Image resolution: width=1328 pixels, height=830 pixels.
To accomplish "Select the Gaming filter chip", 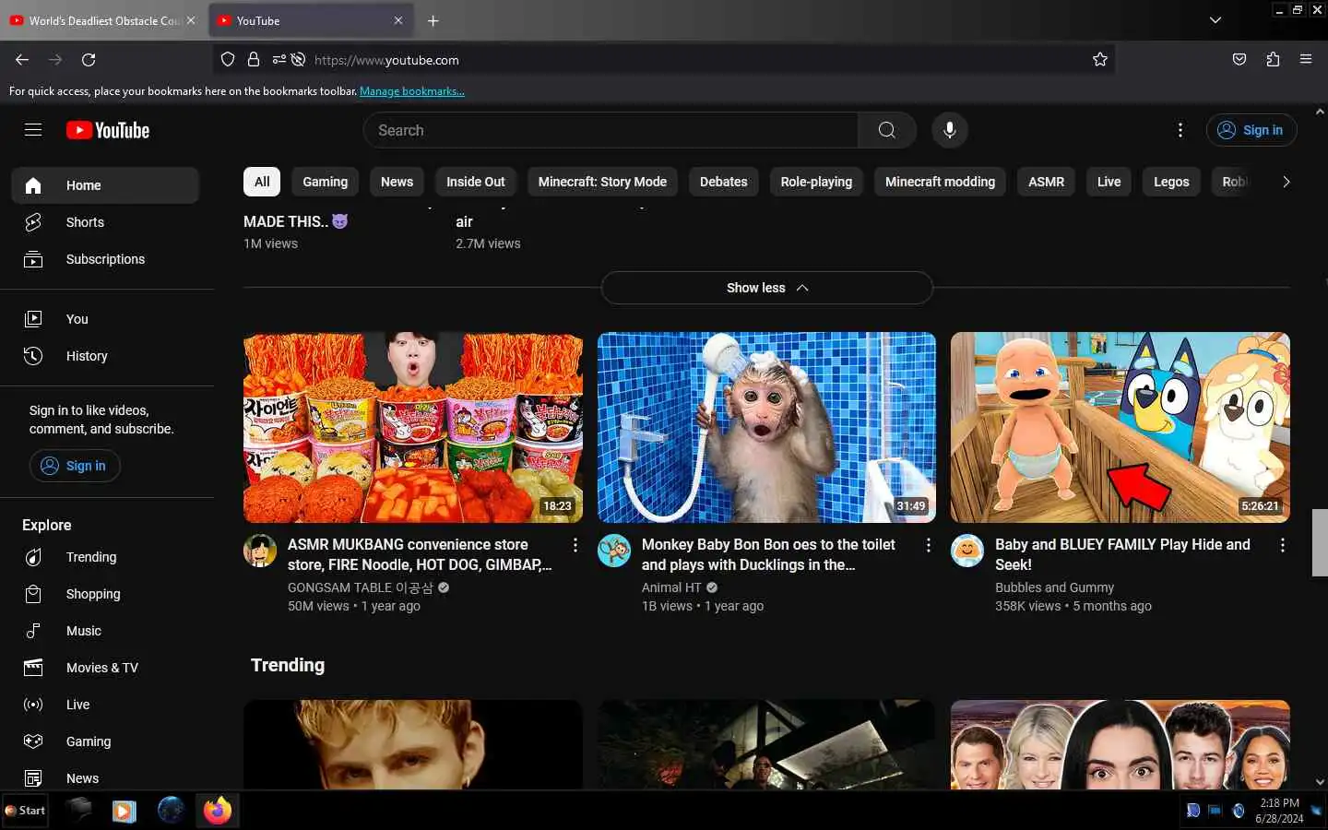I will pyautogui.click(x=326, y=182).
